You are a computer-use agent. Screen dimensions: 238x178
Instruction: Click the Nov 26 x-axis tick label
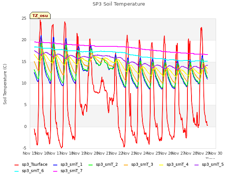coord(166,153)
